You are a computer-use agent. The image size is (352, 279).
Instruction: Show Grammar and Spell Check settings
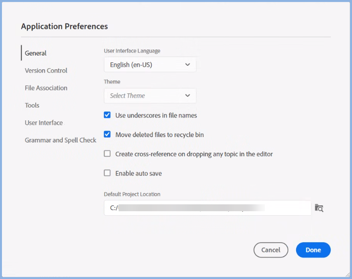(x=60, y=140)
